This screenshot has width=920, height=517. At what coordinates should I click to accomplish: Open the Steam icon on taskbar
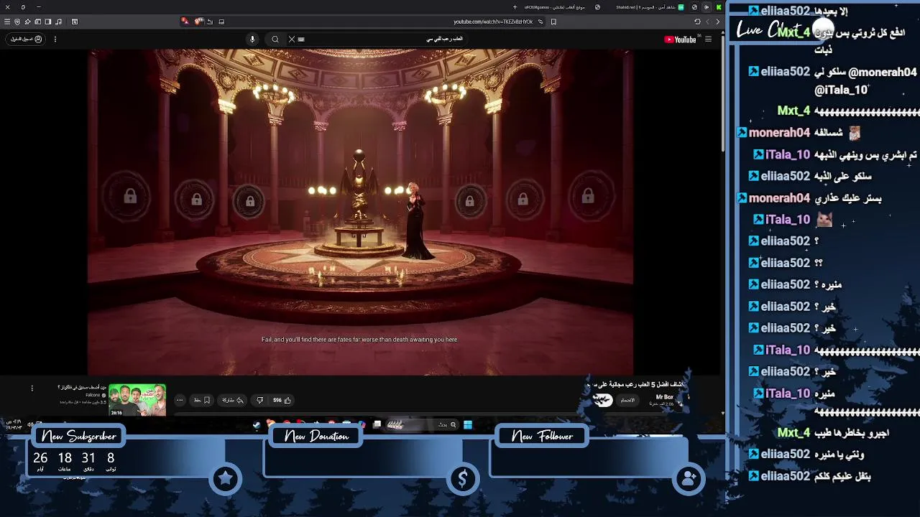[257, 425]
